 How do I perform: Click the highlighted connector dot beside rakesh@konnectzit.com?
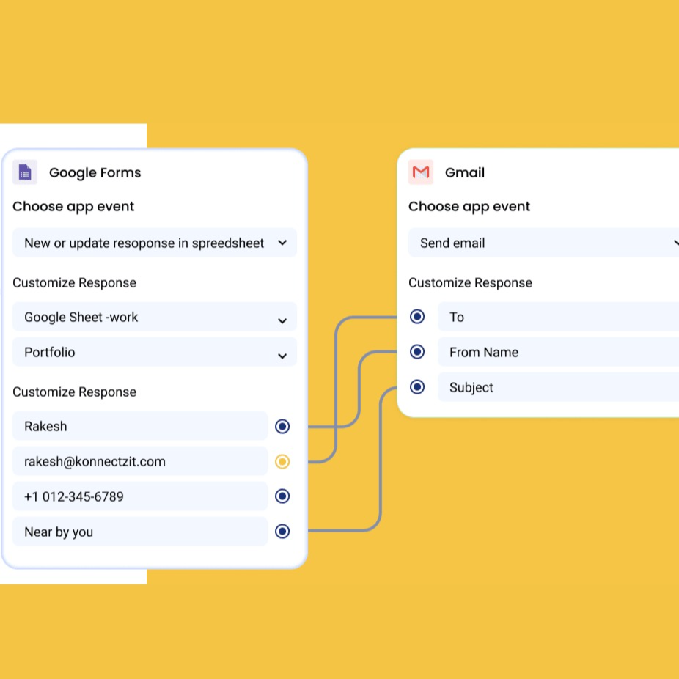point(282,461)
